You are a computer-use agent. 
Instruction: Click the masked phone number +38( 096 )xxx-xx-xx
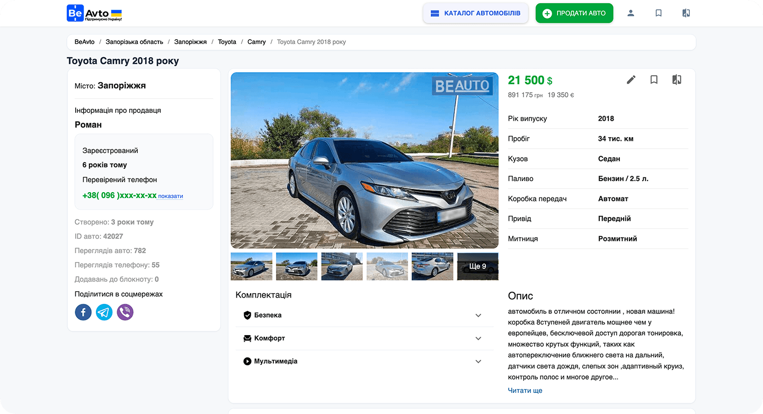(x=120, y=195)
